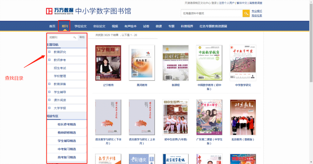Select 教育研究 in subject navigation

tap(60, 52)
